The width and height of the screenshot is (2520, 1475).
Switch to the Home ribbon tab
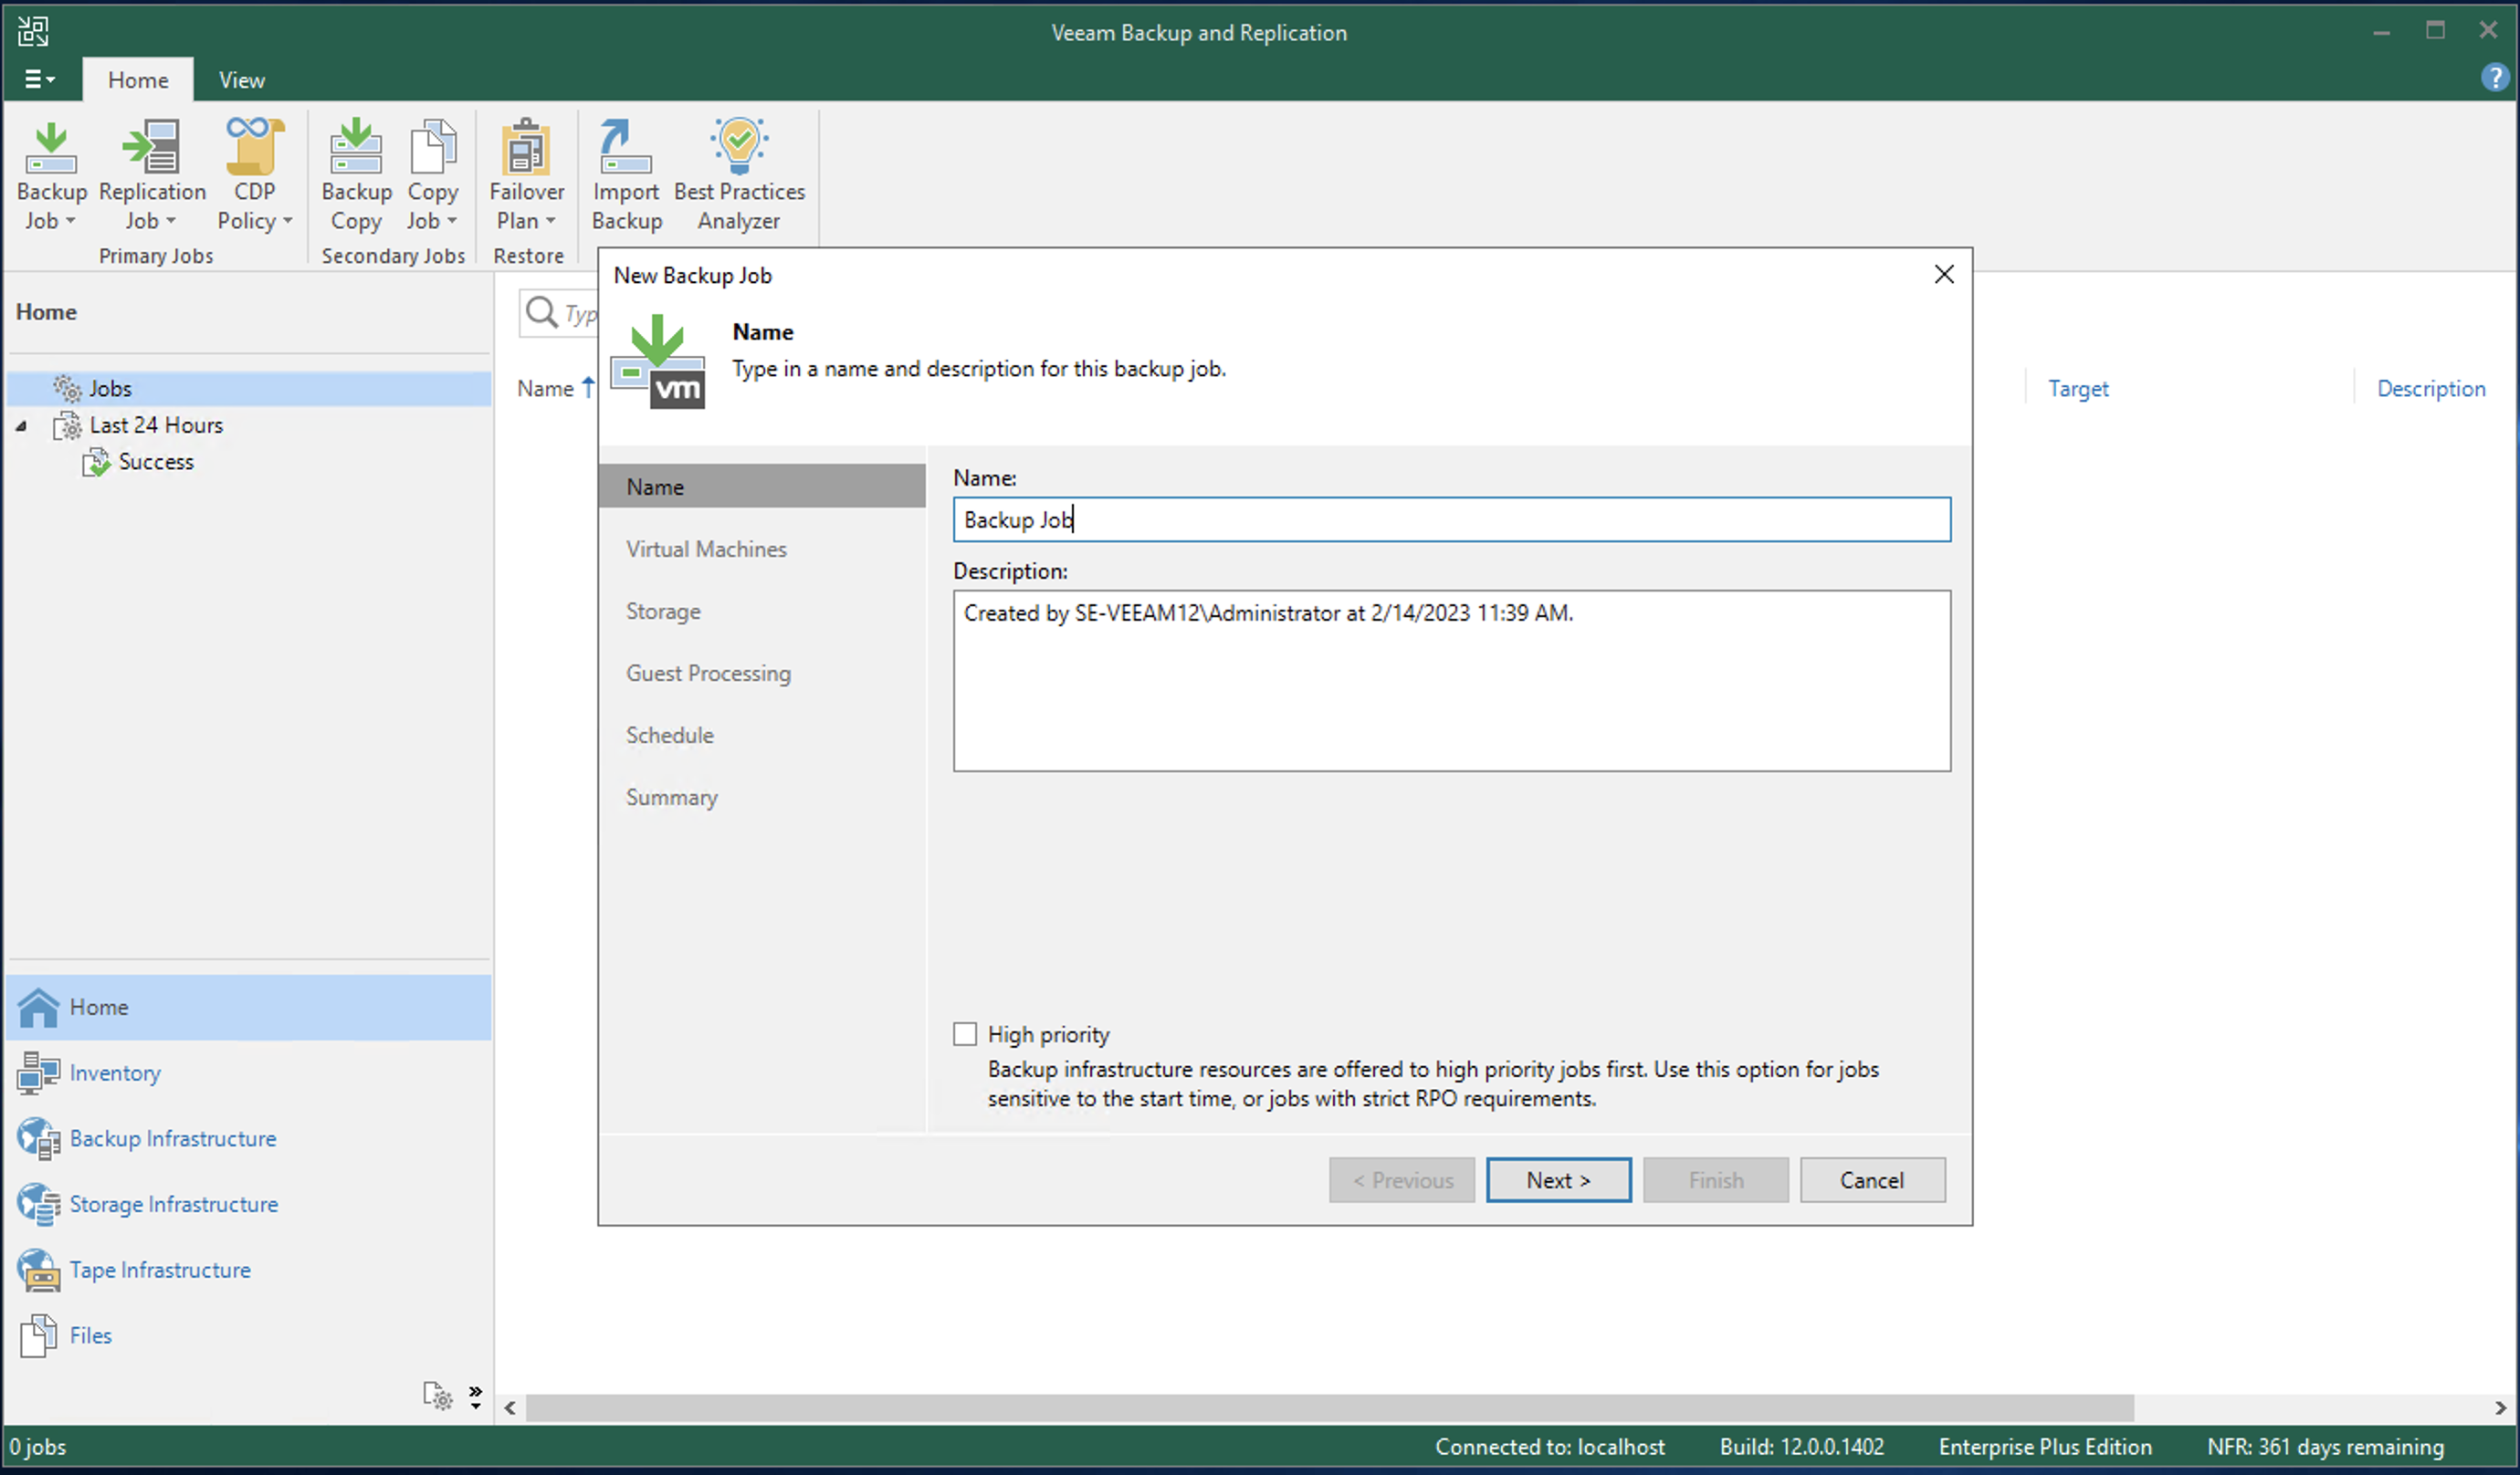pyautogui.click(x=138, y=80)
